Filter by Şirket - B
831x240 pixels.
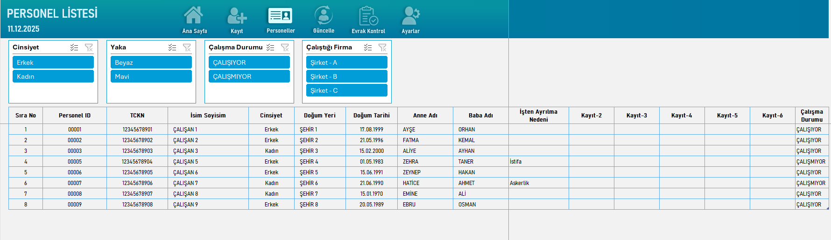pos(347,76)
